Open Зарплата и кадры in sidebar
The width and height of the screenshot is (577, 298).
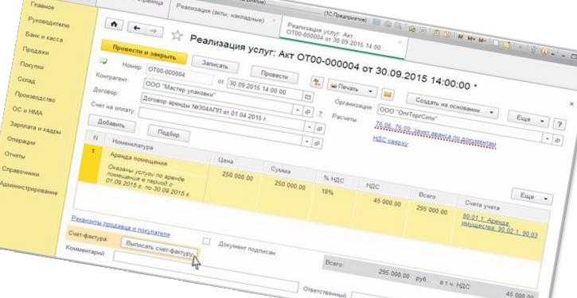point(35,127)
